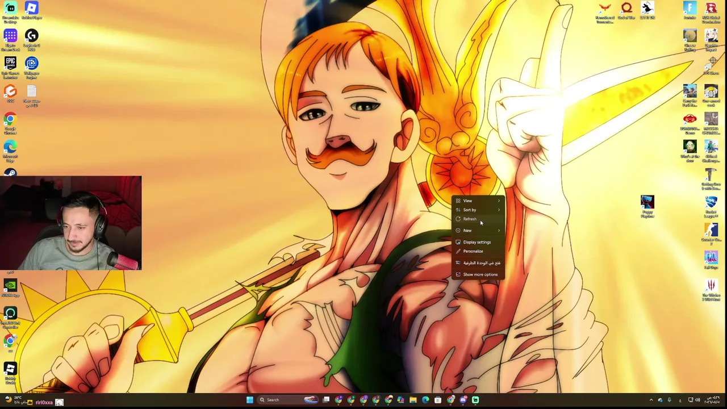Open the volume control in system tray
Image resolution: width=727 pixels, height=409 pixels.
point(697,400)
